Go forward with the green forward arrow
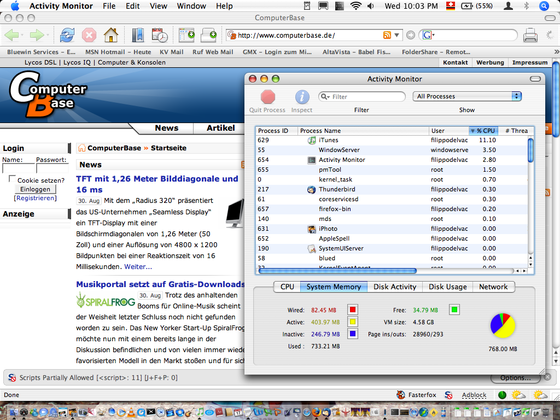The image size is (560, 420). click(37, 35)
